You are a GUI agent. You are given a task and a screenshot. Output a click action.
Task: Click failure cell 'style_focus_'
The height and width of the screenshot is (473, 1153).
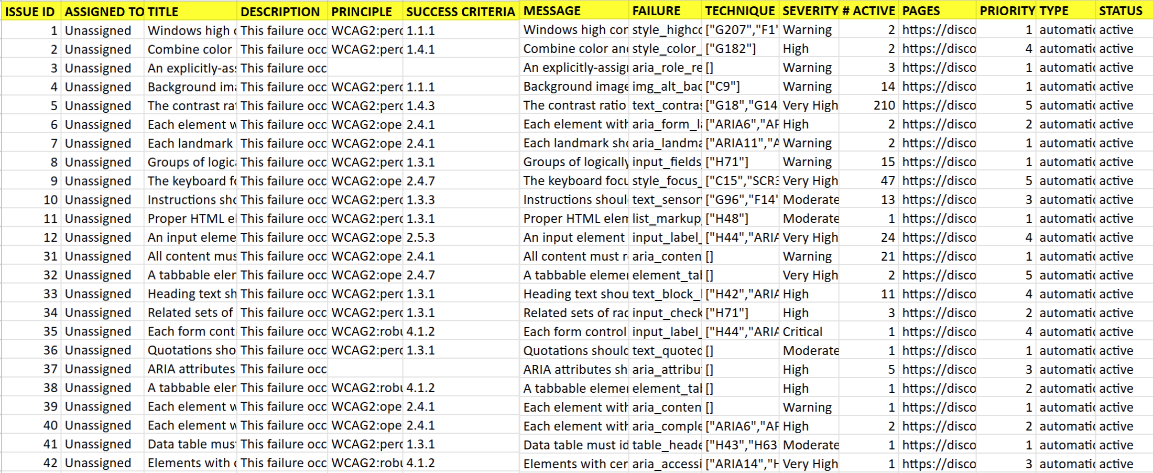click(665, 181)
